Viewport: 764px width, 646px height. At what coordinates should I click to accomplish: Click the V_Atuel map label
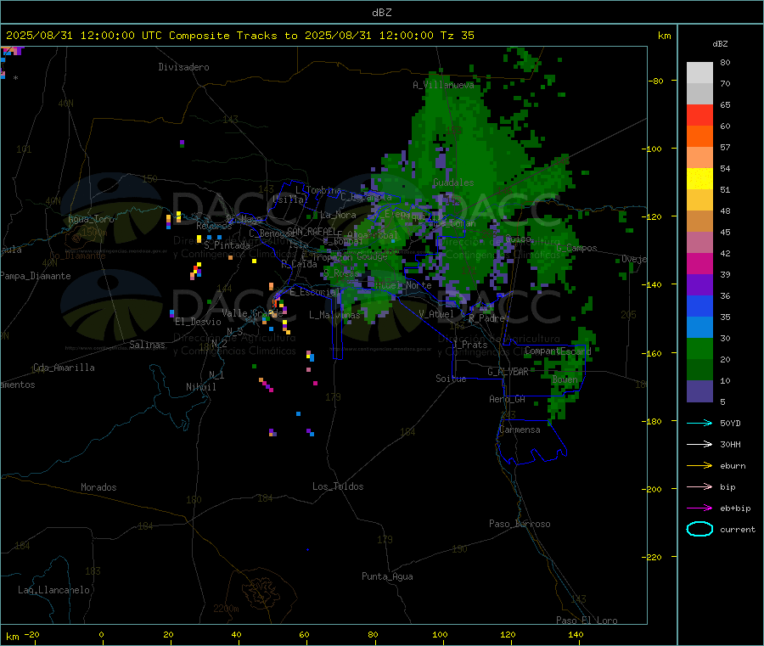436,314
